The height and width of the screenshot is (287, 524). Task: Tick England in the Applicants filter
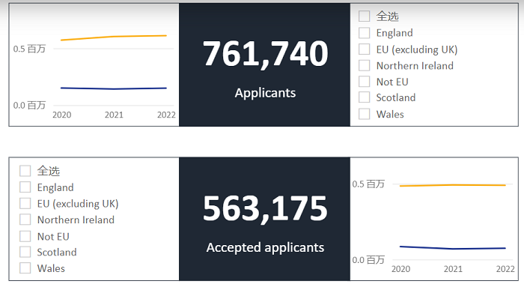point(365,33)
